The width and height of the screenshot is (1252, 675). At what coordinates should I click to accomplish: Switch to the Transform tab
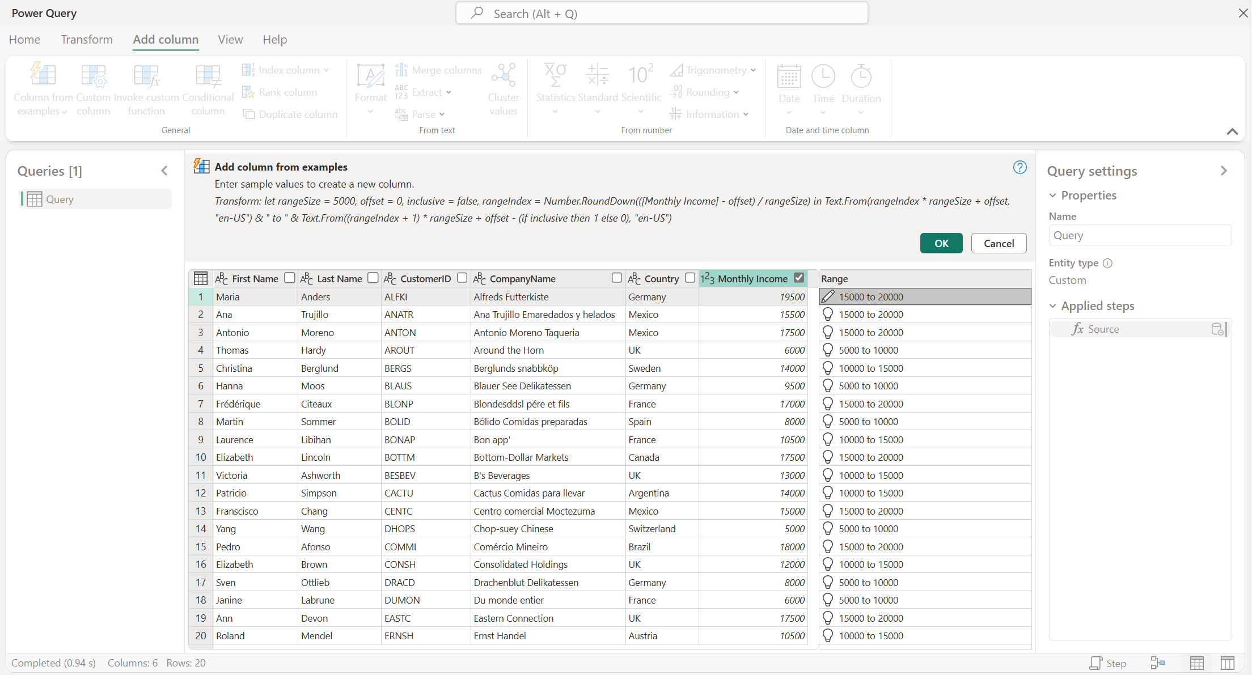86,39
